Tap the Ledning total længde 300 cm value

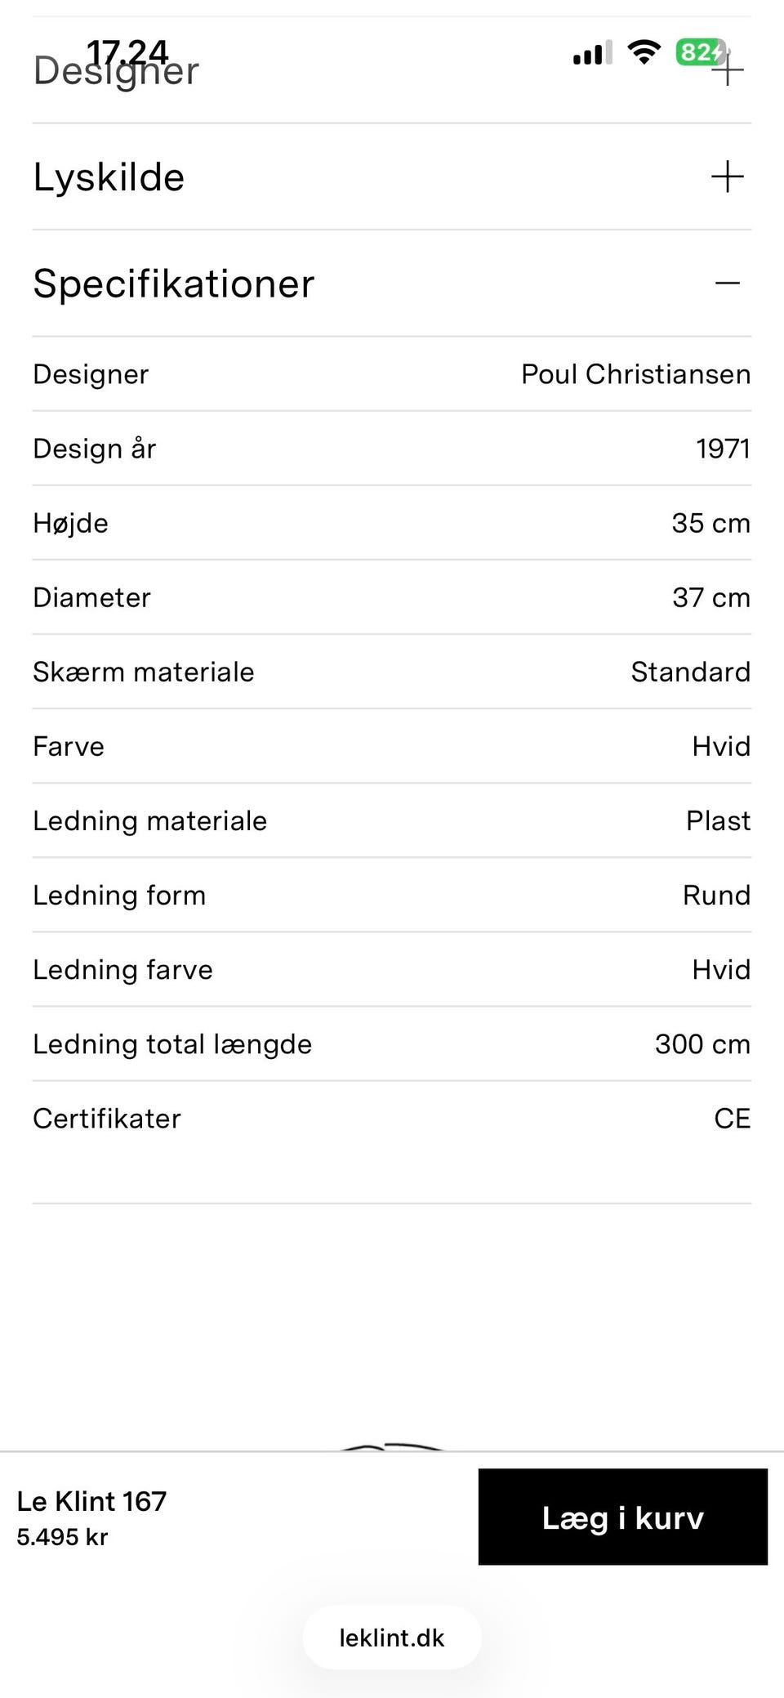702,1043
